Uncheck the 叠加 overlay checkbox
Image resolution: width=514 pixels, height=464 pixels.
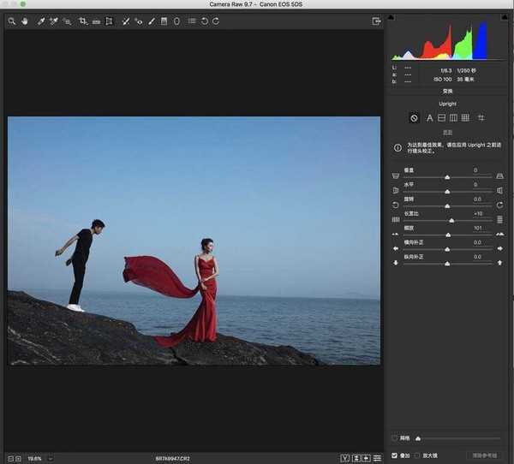394,455
